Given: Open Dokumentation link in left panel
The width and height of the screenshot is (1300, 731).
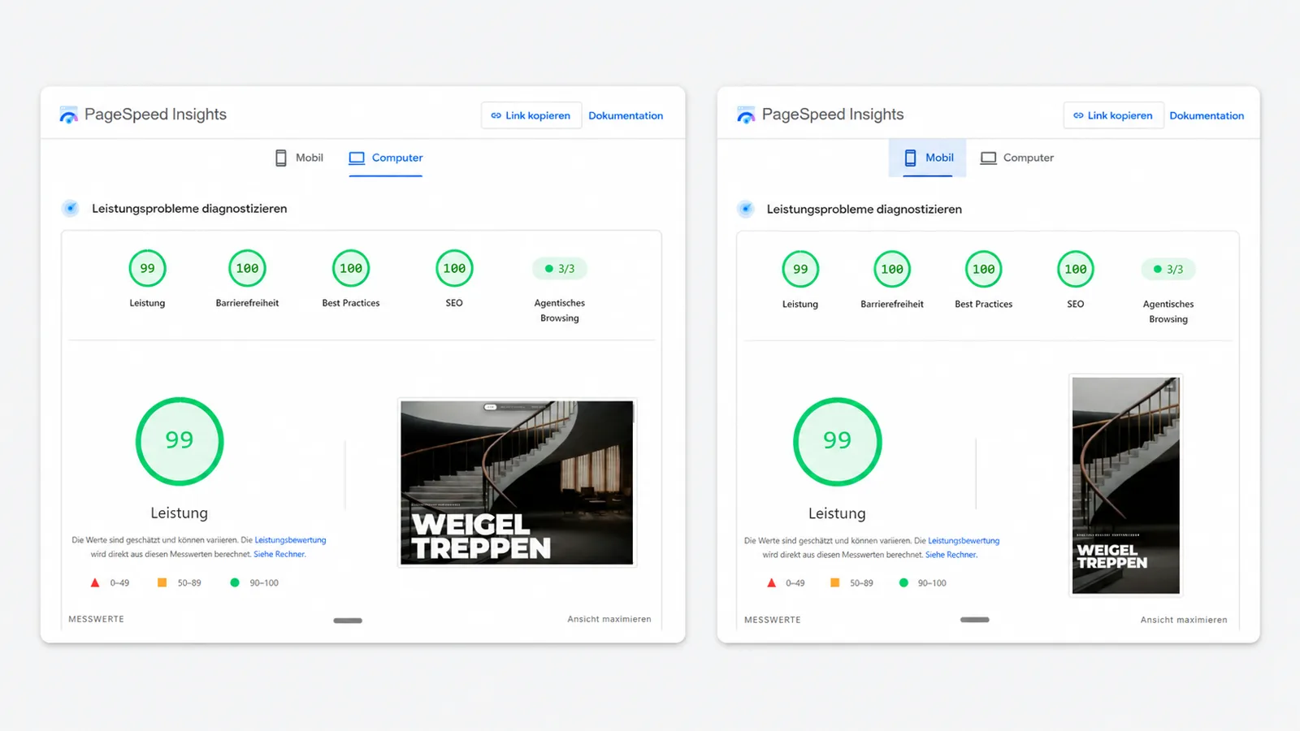Looking at the screenshot, I should click(626, 115).
